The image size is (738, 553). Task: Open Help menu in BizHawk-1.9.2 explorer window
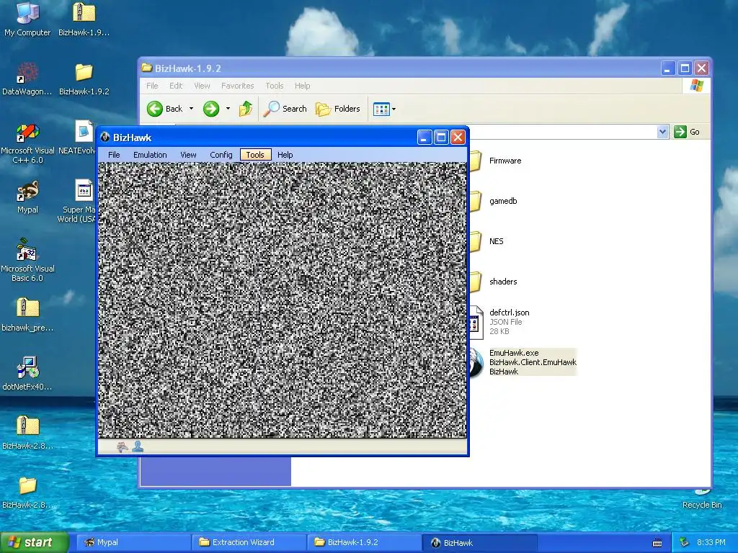302,86
